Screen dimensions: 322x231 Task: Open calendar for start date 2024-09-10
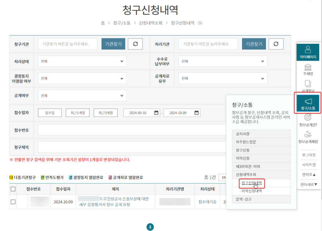156,113
